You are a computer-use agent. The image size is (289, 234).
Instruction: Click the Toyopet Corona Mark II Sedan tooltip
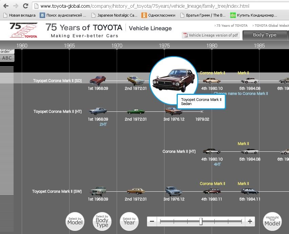(201, 102)
